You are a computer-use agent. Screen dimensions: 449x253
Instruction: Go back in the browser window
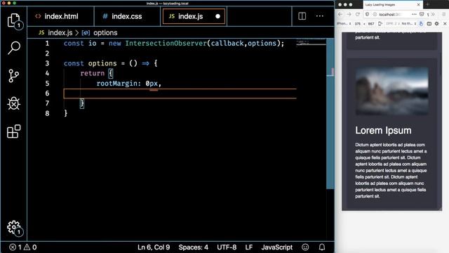click(x=340, y=14)
